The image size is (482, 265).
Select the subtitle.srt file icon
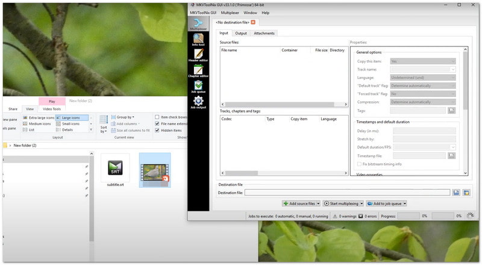pyautogui.click(x=114, y=169)
